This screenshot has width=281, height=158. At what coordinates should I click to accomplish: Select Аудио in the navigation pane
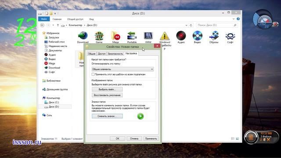[52, 54]
